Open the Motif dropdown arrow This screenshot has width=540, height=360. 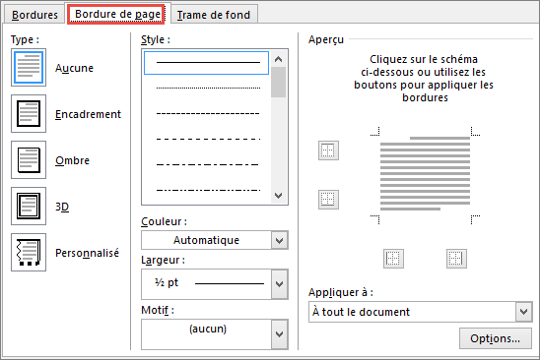(x=279, y=334)
